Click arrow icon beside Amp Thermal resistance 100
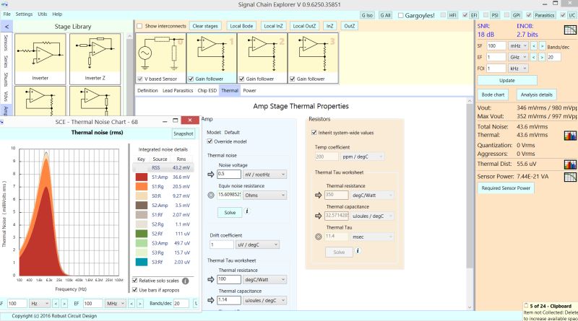The image size is (578, 321). (211, 279)
